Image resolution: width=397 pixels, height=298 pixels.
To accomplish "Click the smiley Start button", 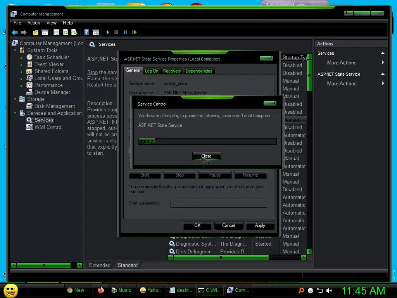I will point(11,291).
